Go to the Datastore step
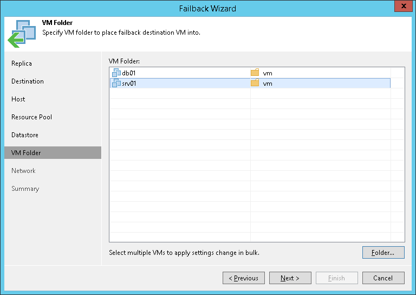Screen dimensions: 416x295 click(x=25, y=135)
